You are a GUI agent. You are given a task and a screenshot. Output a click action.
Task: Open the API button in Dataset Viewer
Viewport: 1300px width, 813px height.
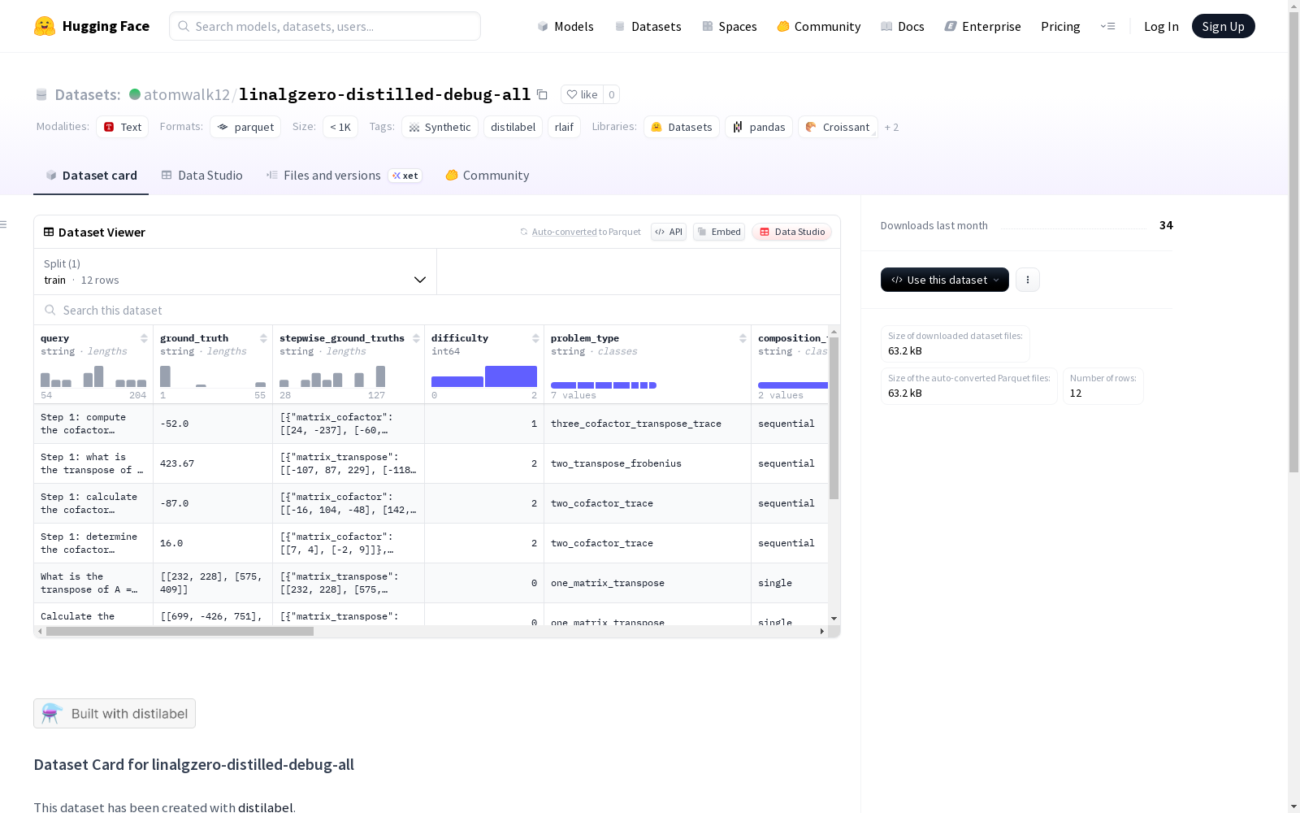[669, 232]
